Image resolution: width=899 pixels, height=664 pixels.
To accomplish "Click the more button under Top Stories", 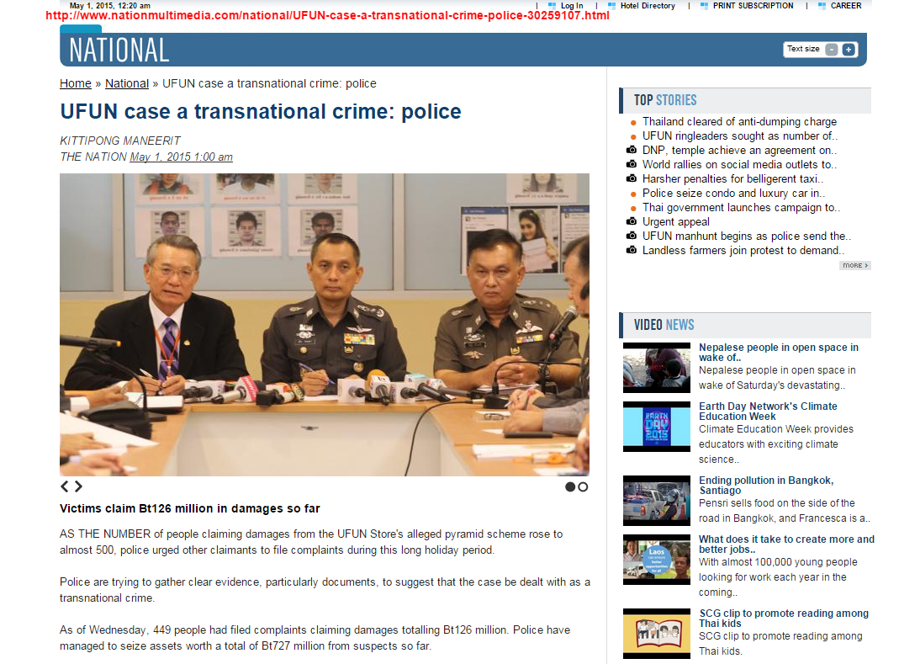I will (855, 266).
